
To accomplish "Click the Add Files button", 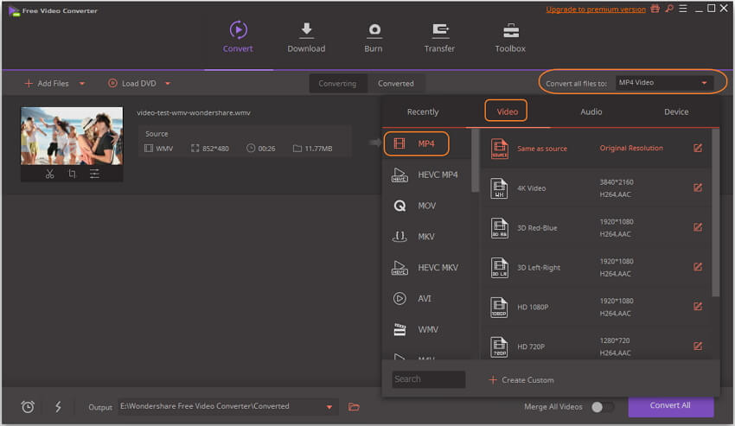I will 47,84.
